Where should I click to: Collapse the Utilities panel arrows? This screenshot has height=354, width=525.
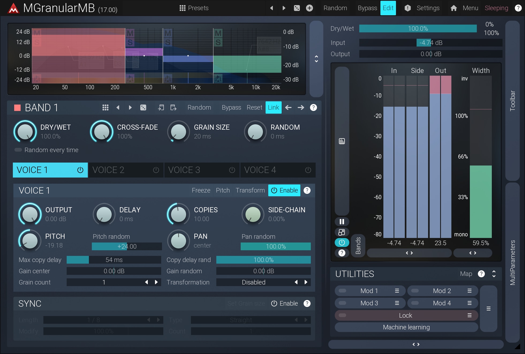point(494,274)
